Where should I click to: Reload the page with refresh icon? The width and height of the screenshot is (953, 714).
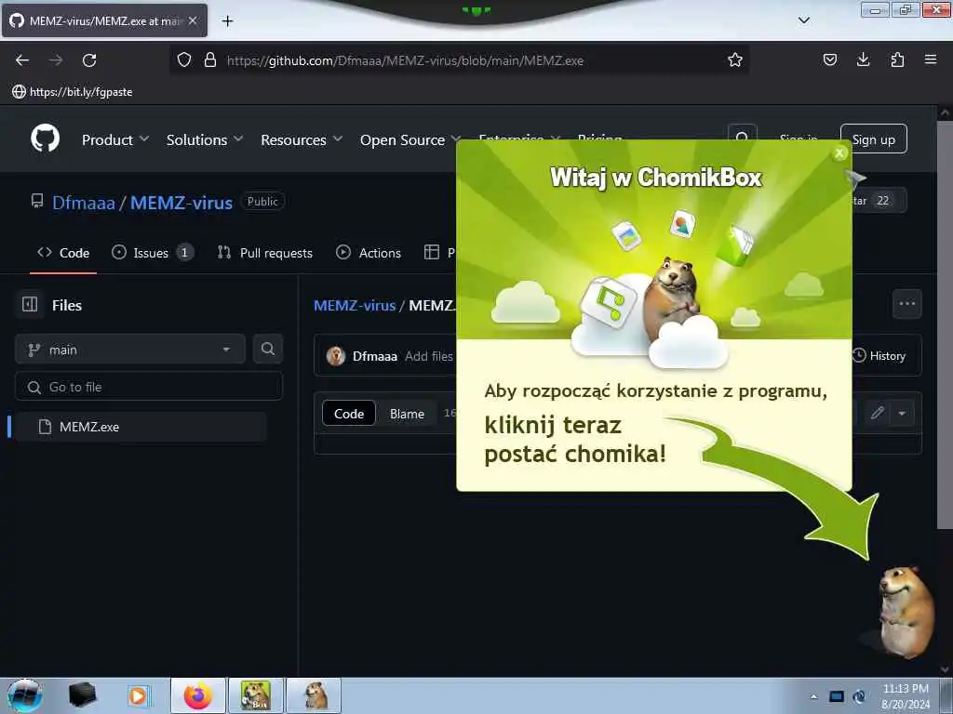(89, 60)
